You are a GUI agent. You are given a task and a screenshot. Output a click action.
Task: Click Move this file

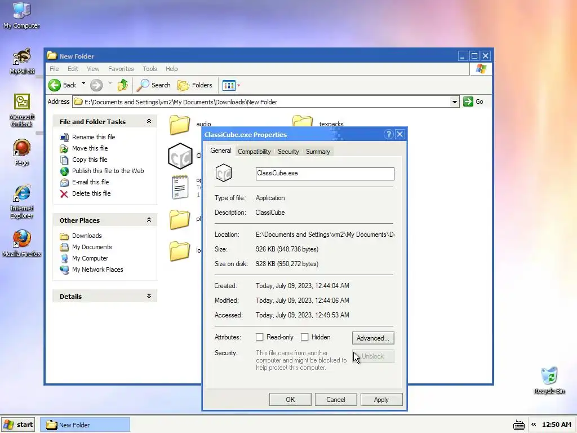[90, 148]
